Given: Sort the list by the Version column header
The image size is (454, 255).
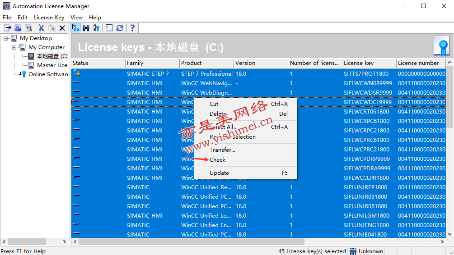Looking at the screenshot, I should 261,63.
